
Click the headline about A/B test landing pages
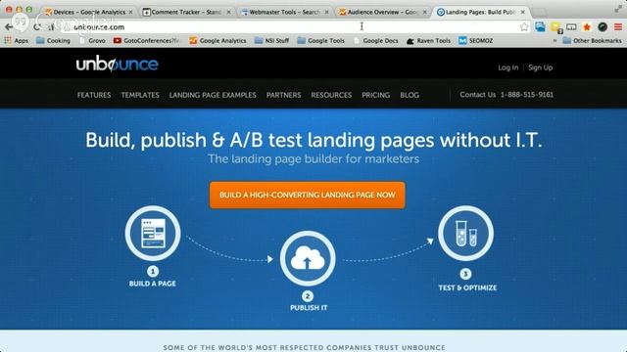coord(313,140)
